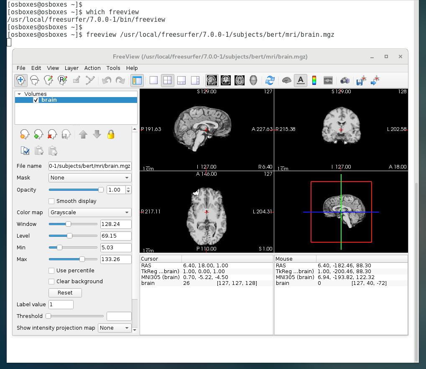
Task: Select the Navigate tool in toolbar
Action: pos(21,80)
